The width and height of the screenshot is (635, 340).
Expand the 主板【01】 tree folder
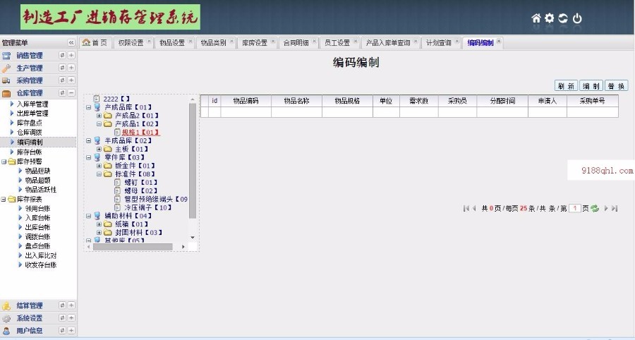click(99, 149)
